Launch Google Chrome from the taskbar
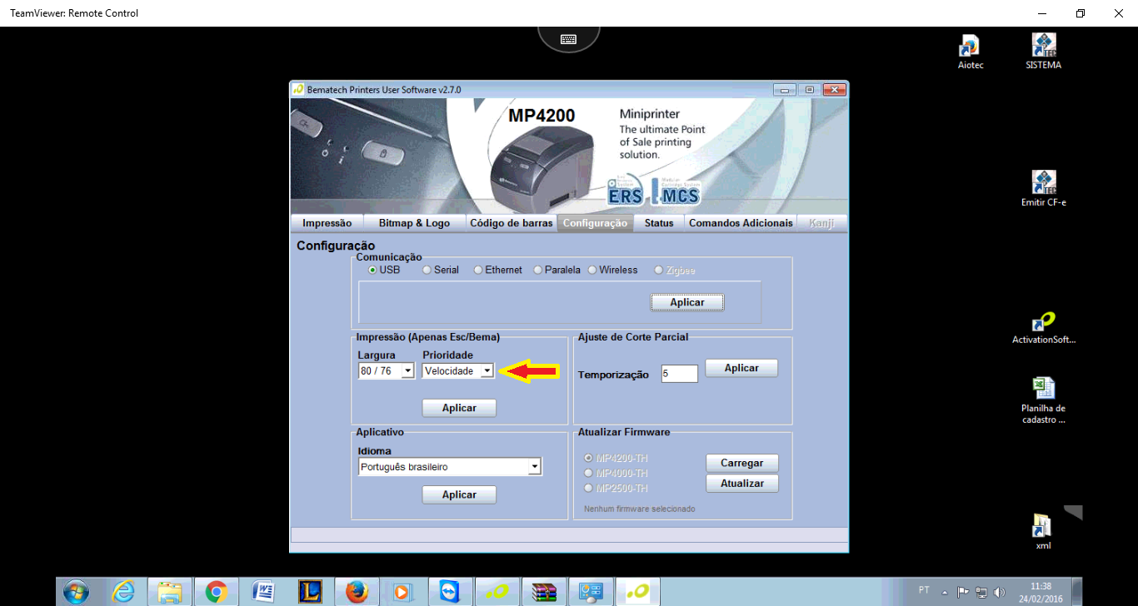This screenshot has width=1138, height=606. pyautogui.click(x=217, y=592)
